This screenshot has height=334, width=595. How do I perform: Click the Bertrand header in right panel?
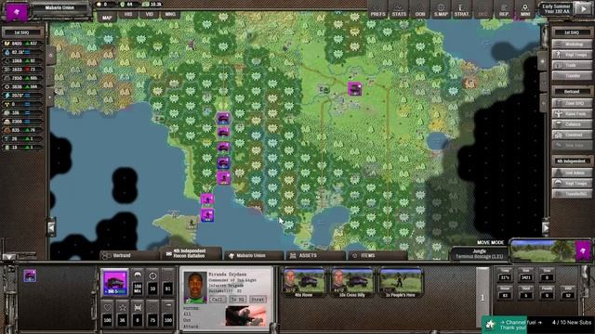coord(572,92)
